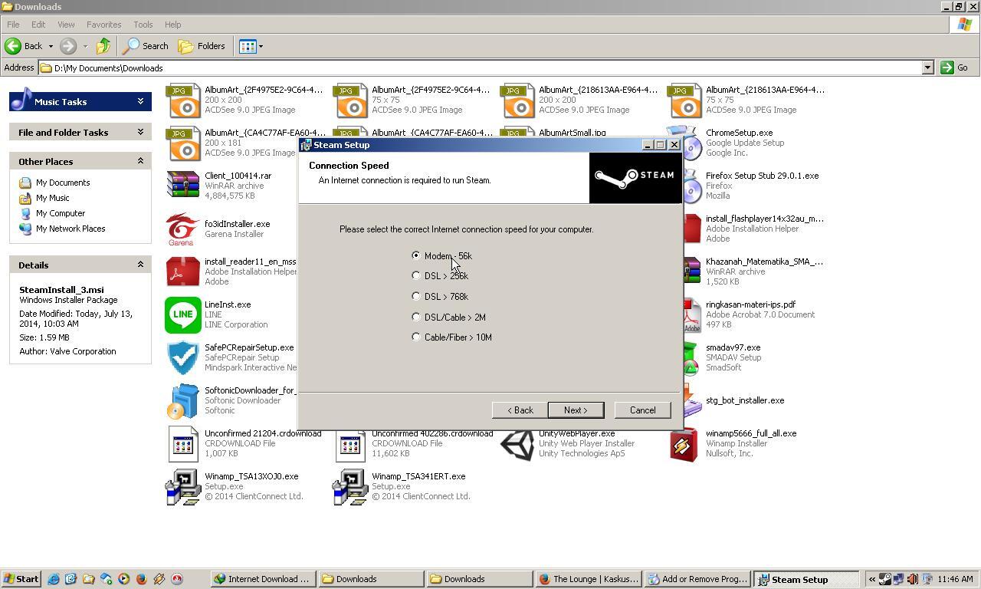981x589 pixels.
Task: Toggle the Folders pane
Action: (x=202, y=46)
